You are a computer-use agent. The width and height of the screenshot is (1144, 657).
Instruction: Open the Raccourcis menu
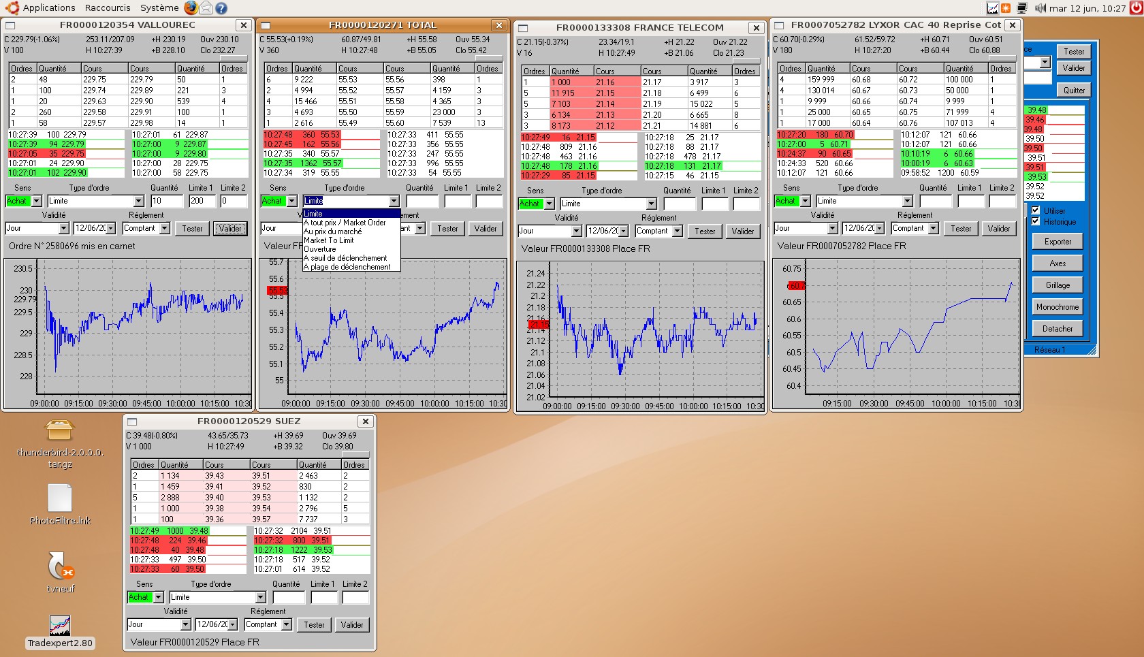[108, 8]
